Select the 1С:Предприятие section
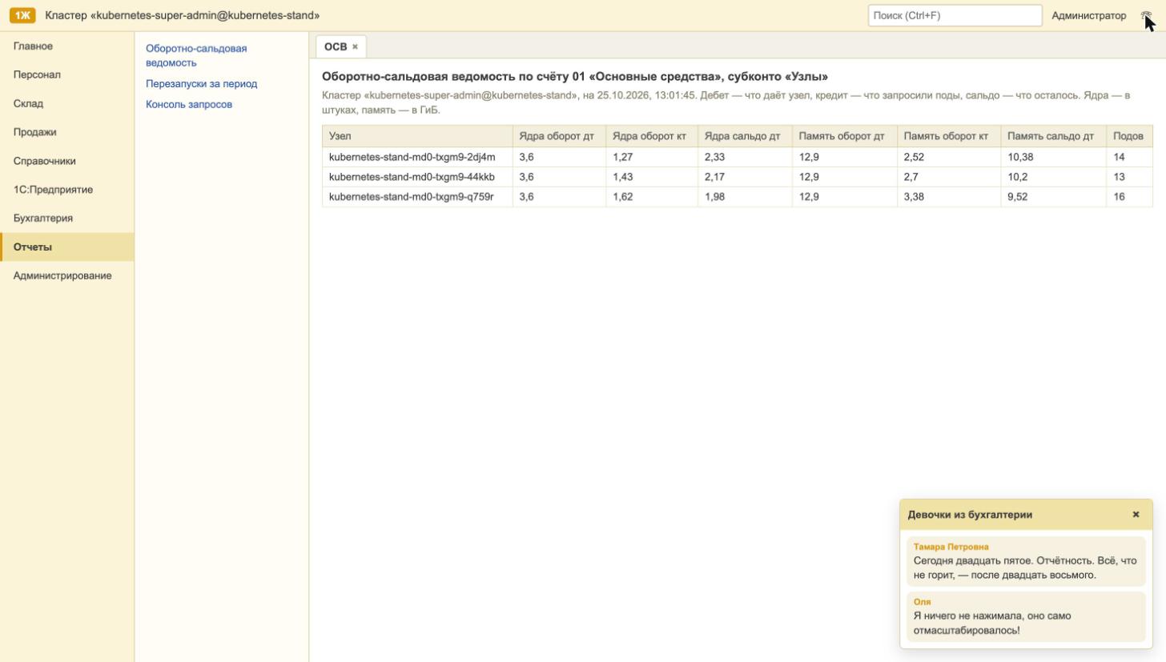The height and width of the screenshot is (662, 1166). pyautogui.click(x=67, y=190)
